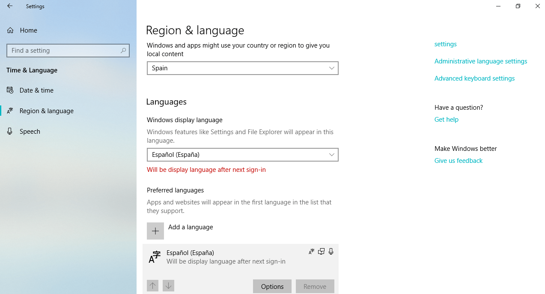Click the Windows display language label

click(185, 120)
